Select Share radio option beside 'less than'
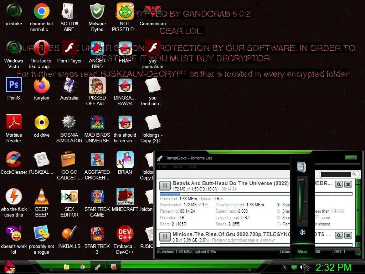 click(278, 211)
